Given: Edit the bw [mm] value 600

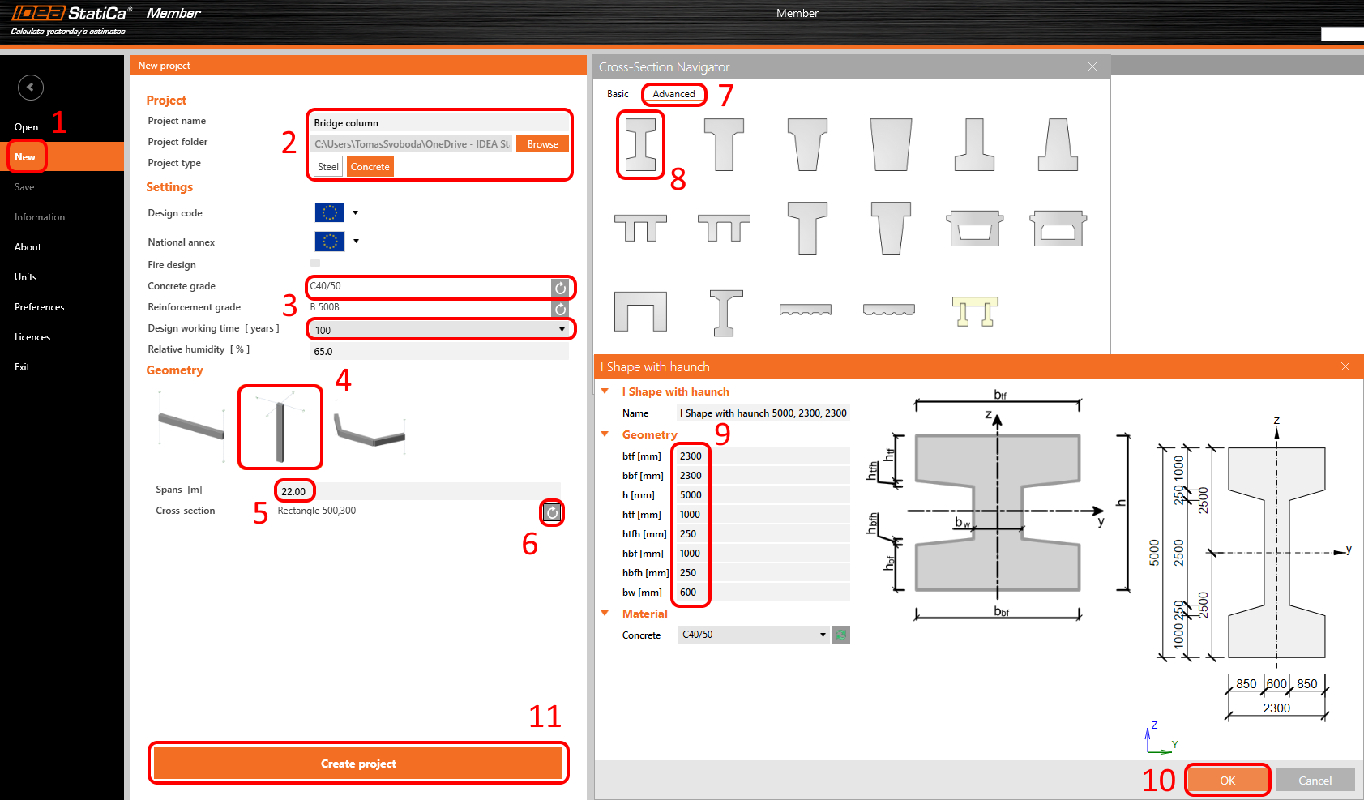Looking at the screenshot, I should coord(763,593).
